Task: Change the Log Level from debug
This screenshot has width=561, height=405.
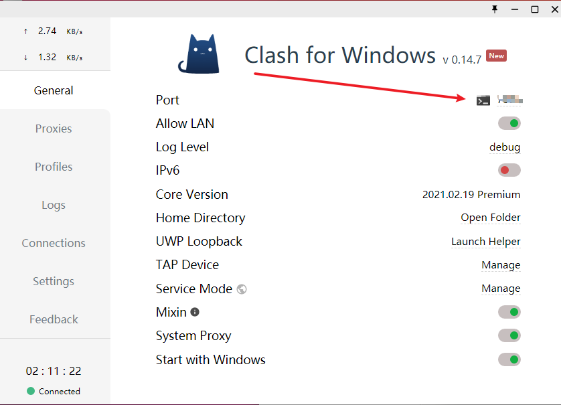Action: pos(505,147)
